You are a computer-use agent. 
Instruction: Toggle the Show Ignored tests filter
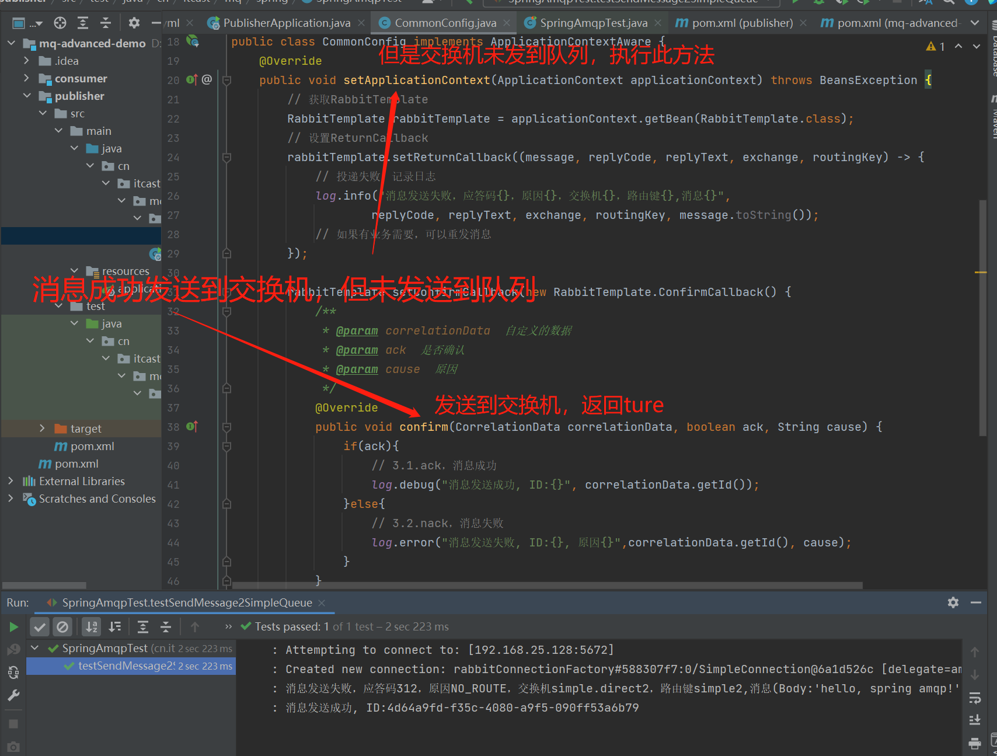[63, 626]
